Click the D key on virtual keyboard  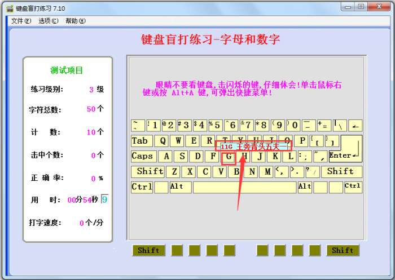click(x=197, y=156)
